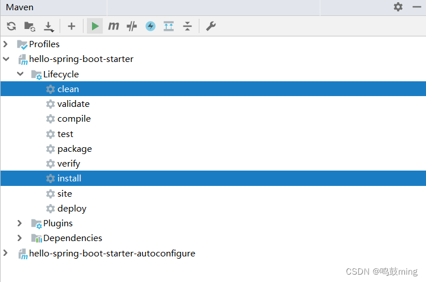
Task: Collapse all Maven tree nodes
Action: pos(187,26)
